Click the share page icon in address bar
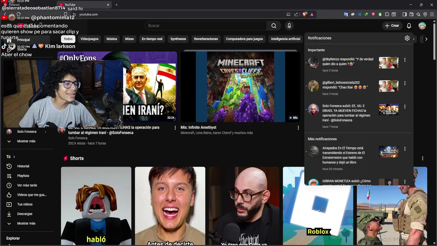This screenshot has height=246, width=437. [x=296, y=14]
